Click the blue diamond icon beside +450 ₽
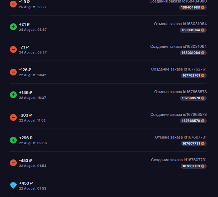This screenshot has width=218, height=197. coord(13,186)
